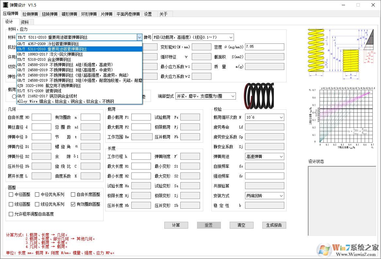Choose YS/T 571-2009 铍青铜线 material
The image size is (381, 259).
[x=39, y=91]
